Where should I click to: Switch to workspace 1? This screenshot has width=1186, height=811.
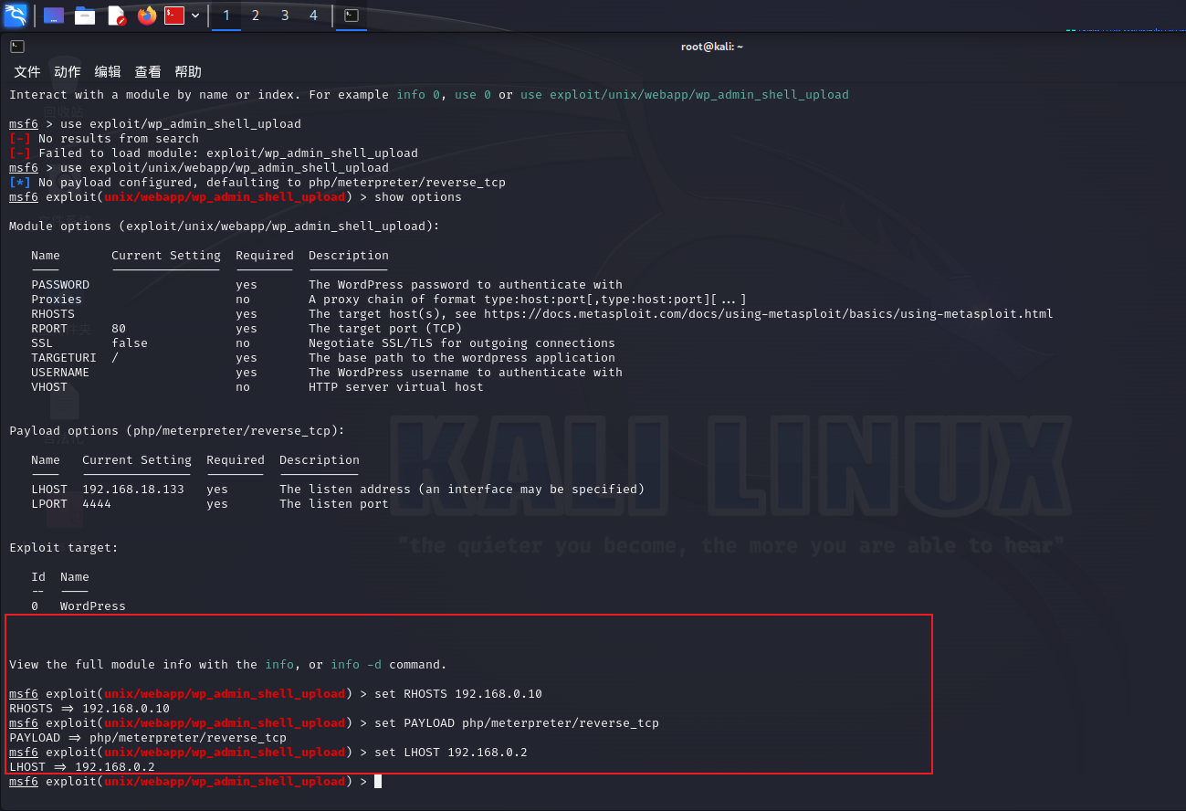click(x=226, y=16)
